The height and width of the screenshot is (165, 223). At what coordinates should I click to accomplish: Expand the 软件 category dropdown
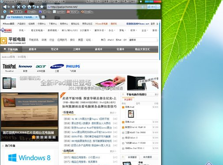pos(134,30)
